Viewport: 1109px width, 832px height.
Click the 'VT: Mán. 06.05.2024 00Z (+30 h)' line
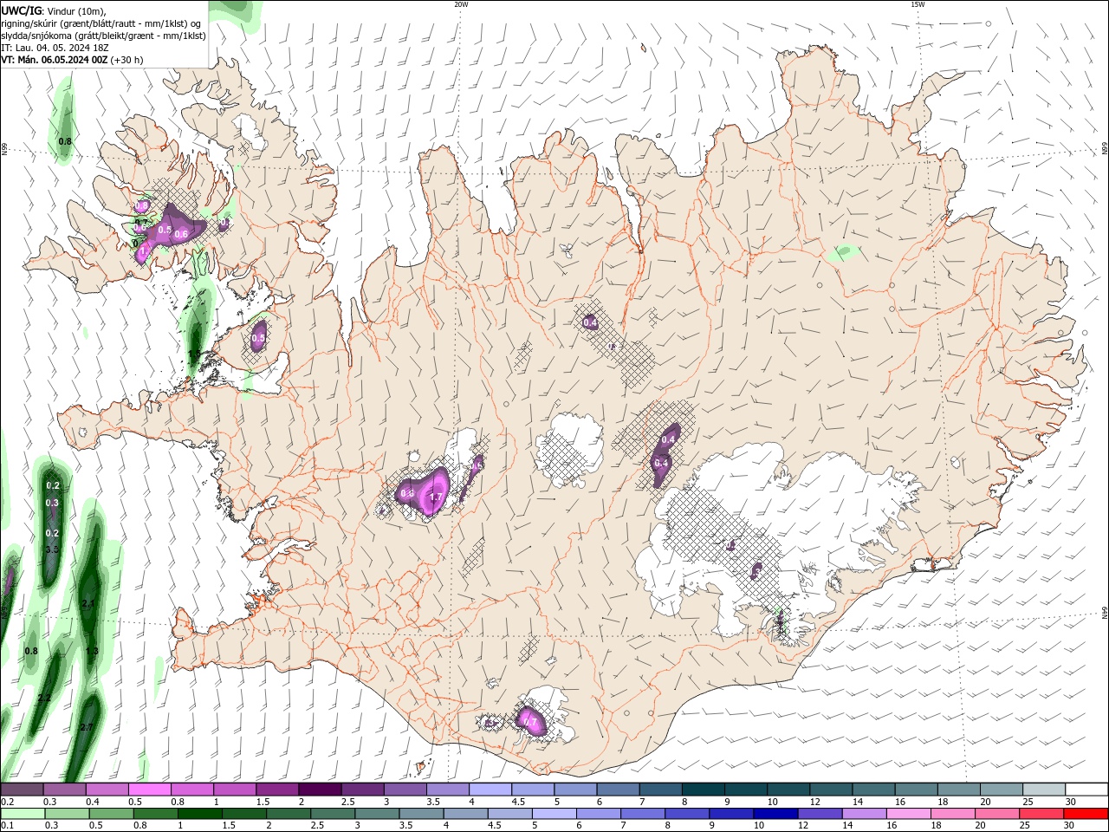[73, 60]
